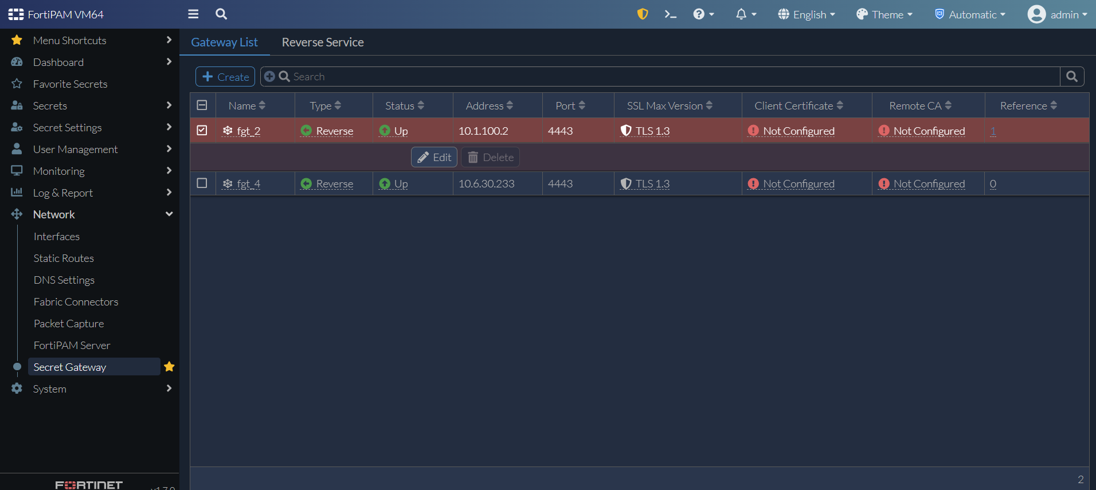Click the search submit magnifier button
The width and height of the screenshot is (1096, 490).
pos(1072,77)
